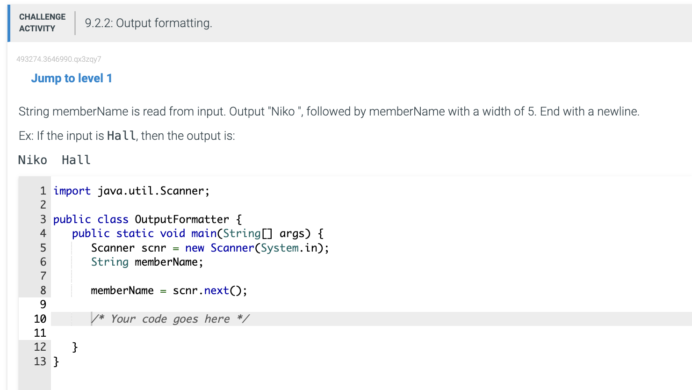692x390 pixels.
Task: Select the title 9.2.2: Output formatting
Action: coord(148,23)
